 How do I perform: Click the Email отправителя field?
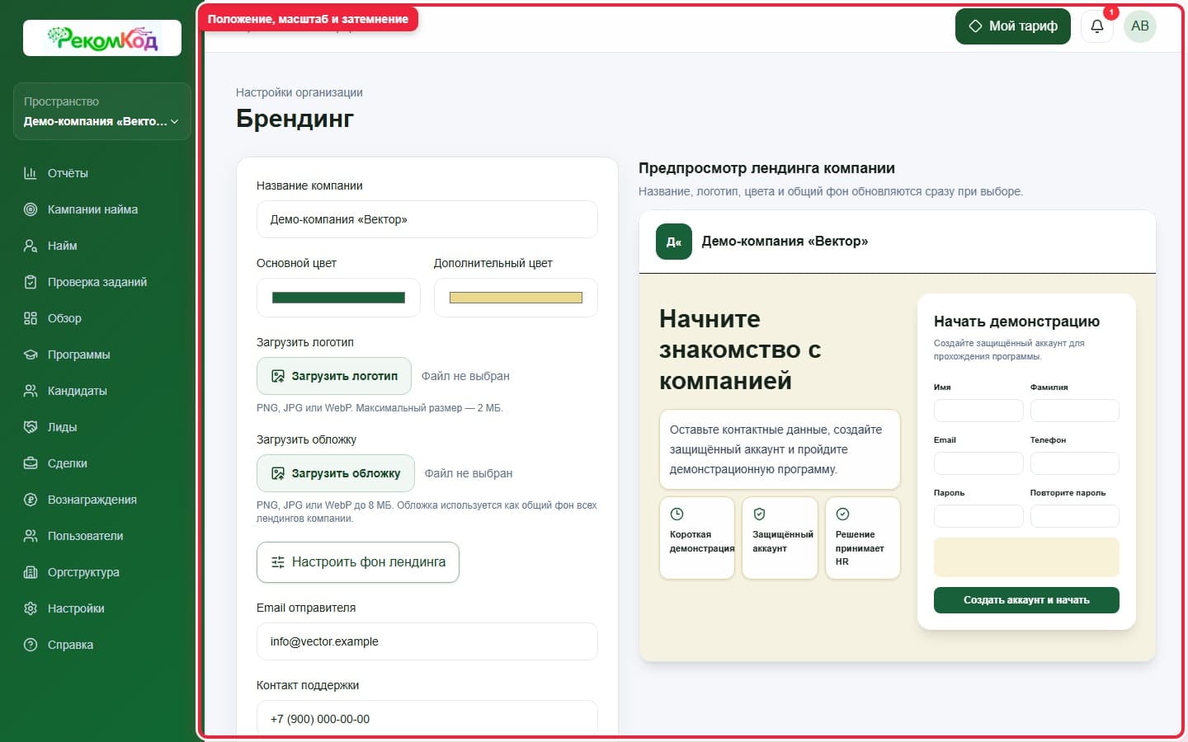point(427,641)
